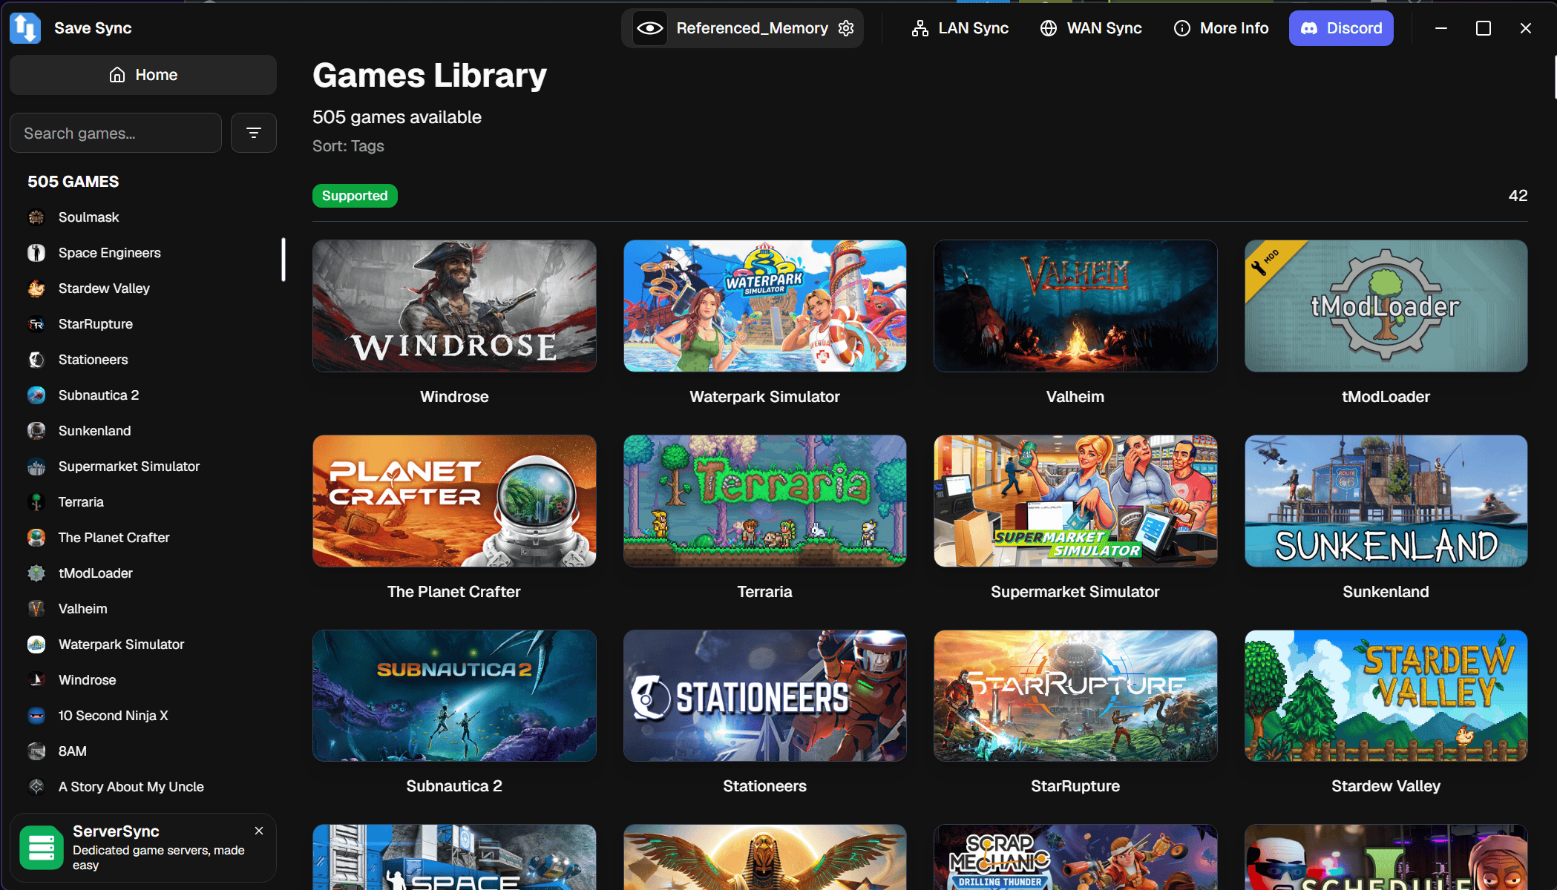Open the filter options button
Screen dimensions: 1557x890
pos(254,133)
